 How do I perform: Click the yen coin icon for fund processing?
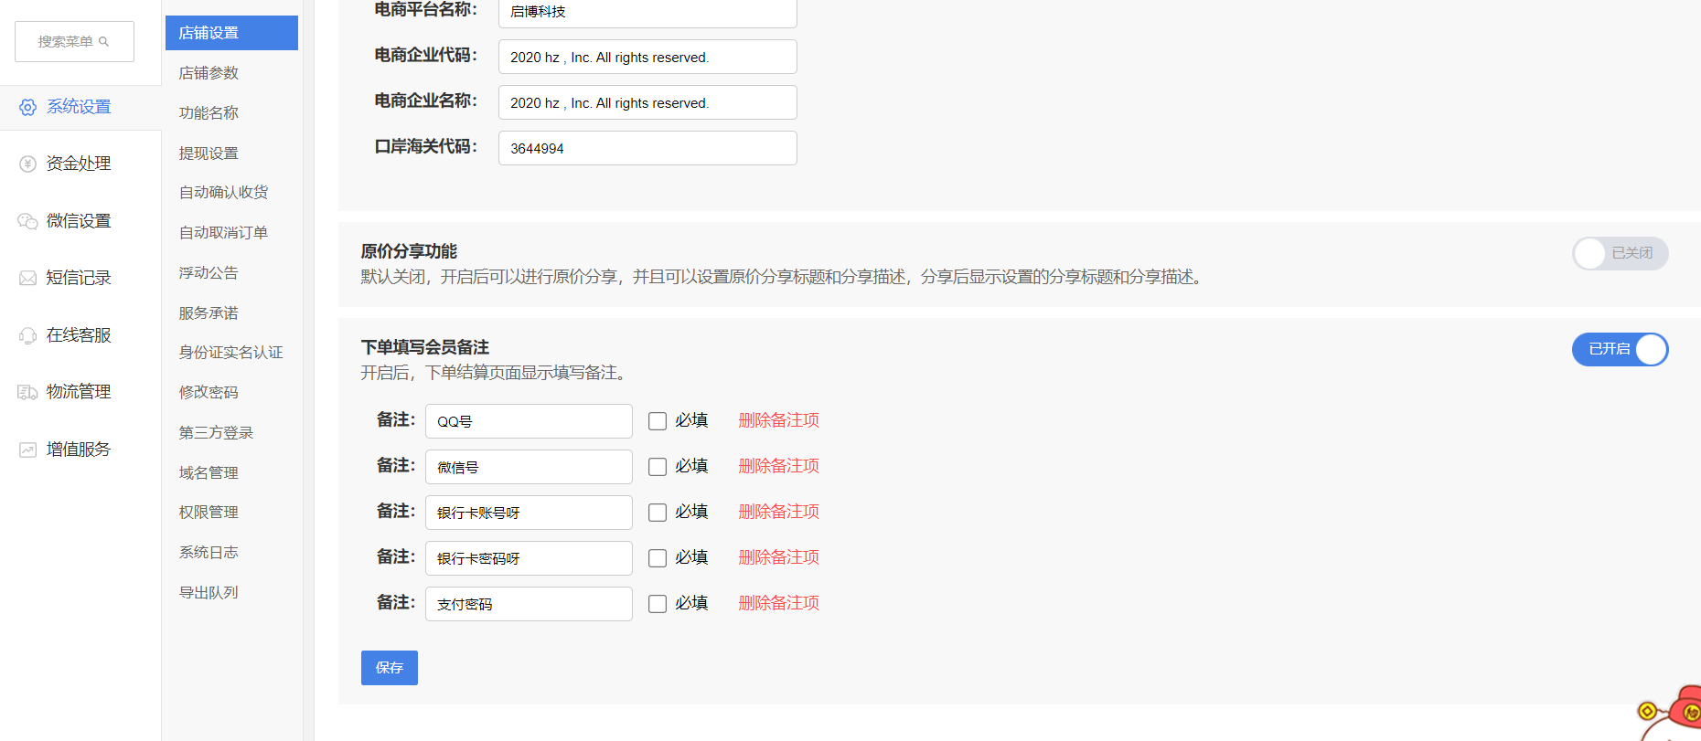[x=28, y=164]
